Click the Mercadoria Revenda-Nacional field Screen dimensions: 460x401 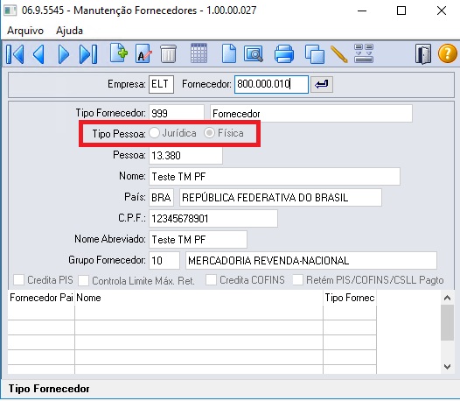coord(311,261)
